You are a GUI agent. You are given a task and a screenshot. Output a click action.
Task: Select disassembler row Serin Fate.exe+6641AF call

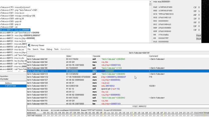click(118, 59)
